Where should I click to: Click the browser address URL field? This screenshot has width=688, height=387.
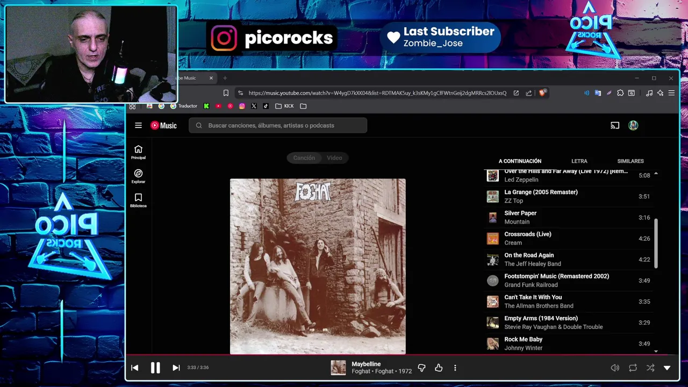[377, 93]
